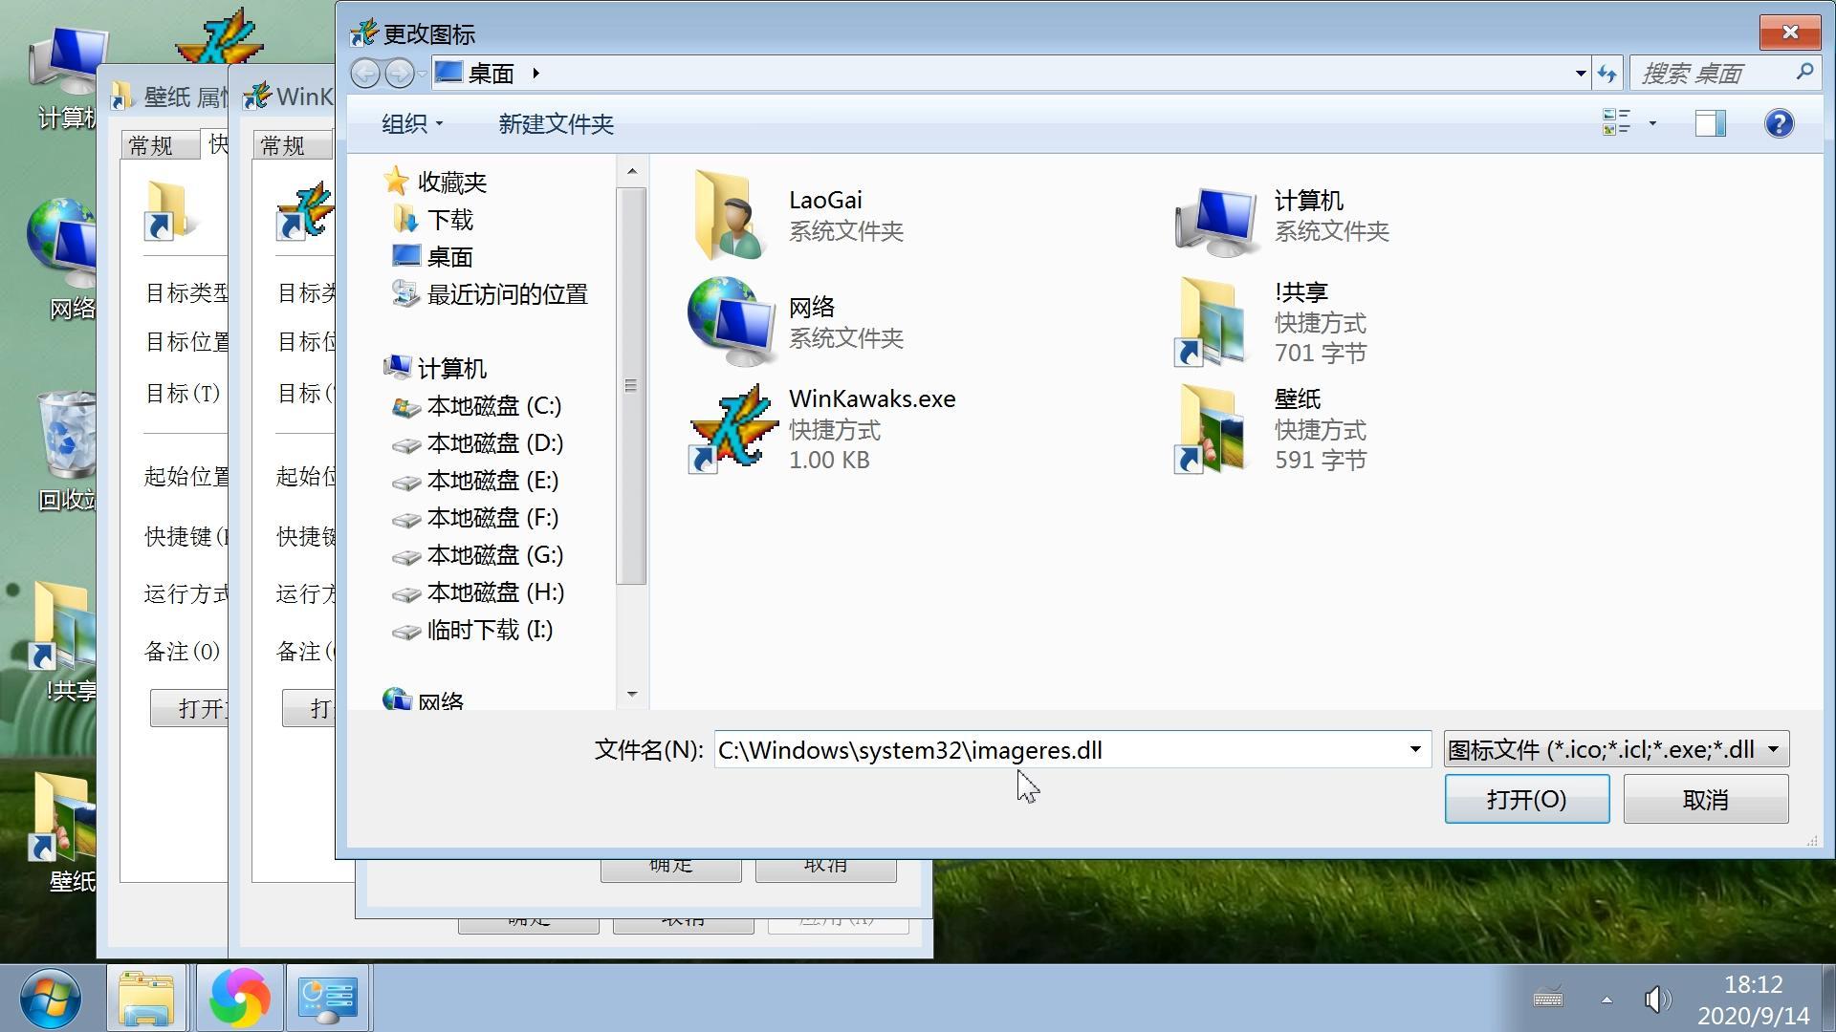Image resolution: width=1836 pixels, height=1032 pixels.
Task: Click 打开(O) button to confirm selection
Action: click(x=1527, y=799)
